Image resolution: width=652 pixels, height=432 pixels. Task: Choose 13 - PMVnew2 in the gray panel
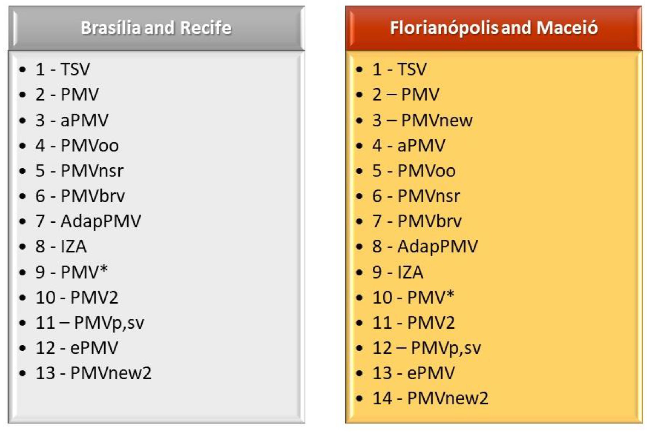(x=93, y=373)
